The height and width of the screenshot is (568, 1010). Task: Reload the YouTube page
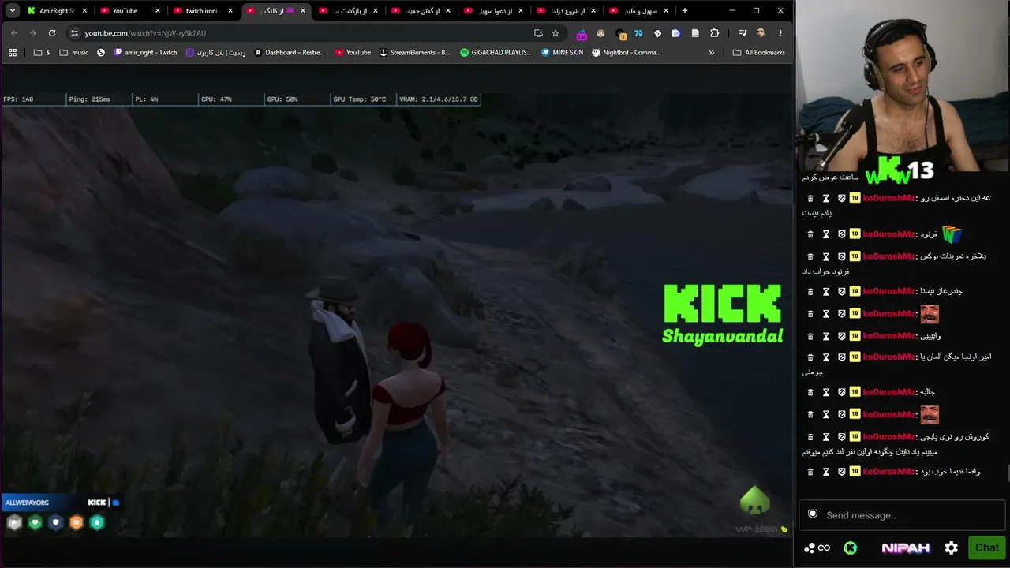[52, 33]
